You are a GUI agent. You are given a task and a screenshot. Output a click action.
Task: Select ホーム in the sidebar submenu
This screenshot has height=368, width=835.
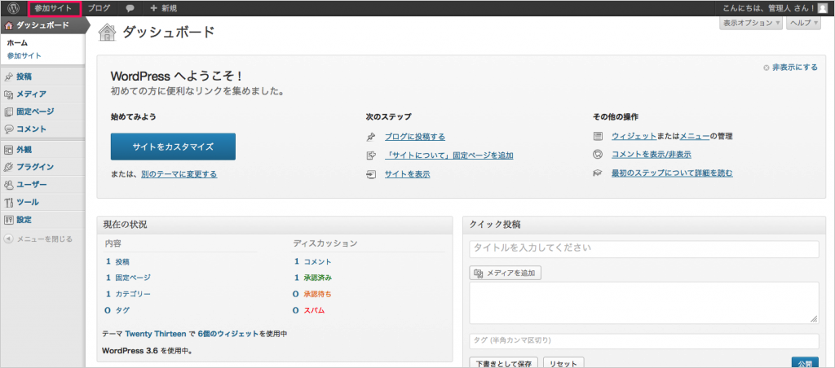(18, 43)
